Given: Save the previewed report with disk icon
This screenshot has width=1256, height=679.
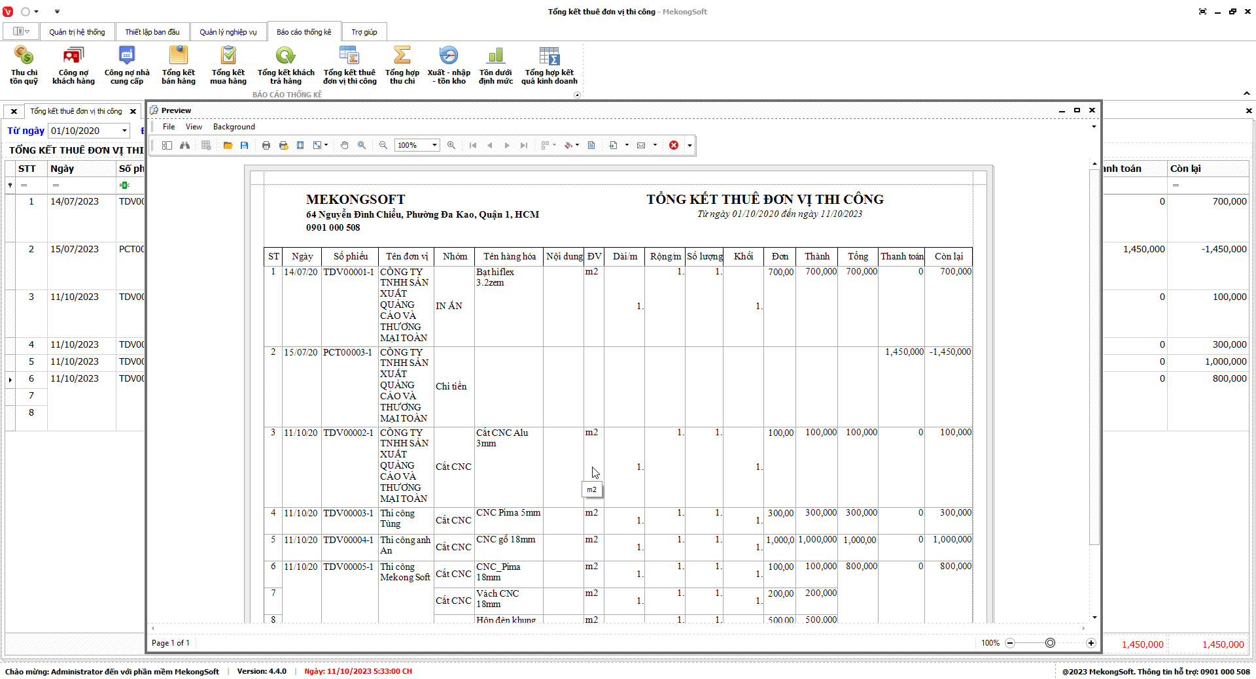Looking at the screenshot, I should [x=244, y=145].
